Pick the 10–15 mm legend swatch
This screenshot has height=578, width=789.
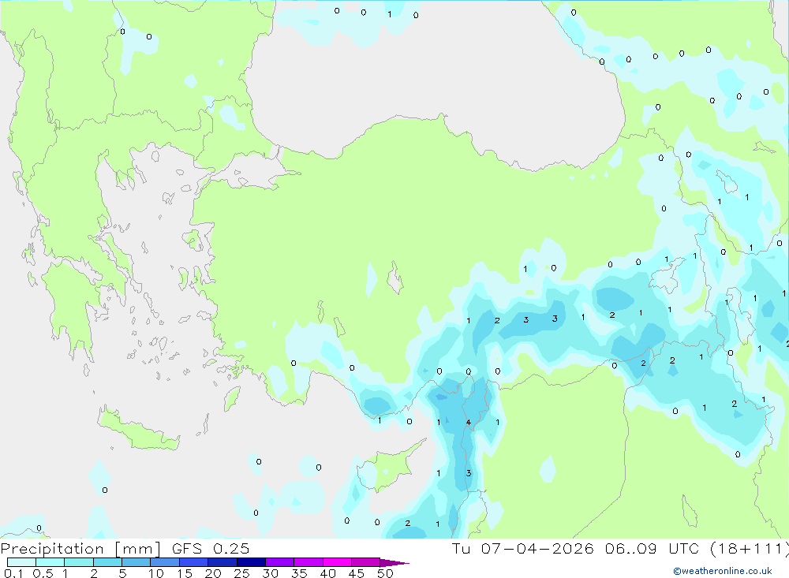(x=165, y=562)
